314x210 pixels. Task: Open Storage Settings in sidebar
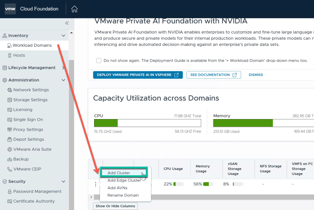(30, 100)
